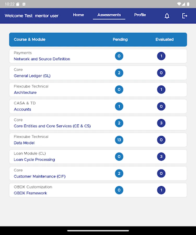
Task: Open the notification bell icon
Action: pyautogui.click(x=167, y=16)
